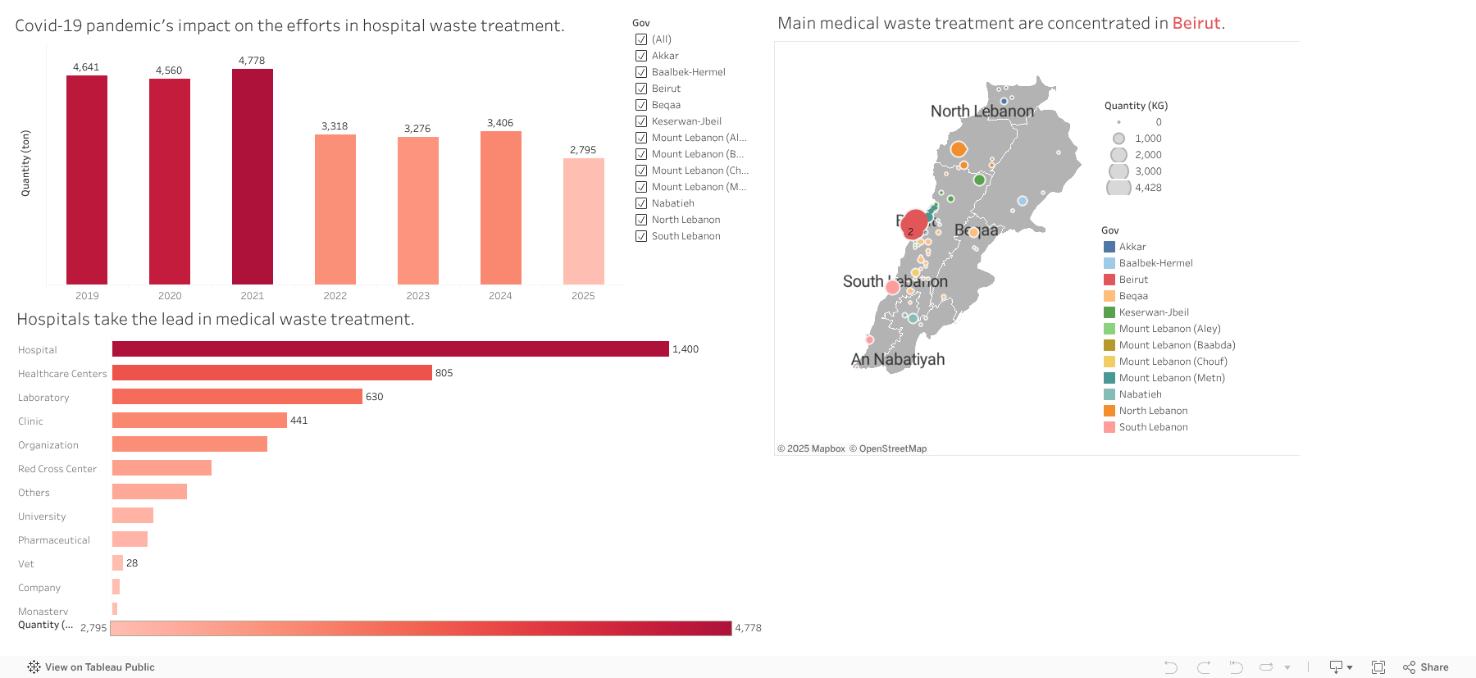Toggle the (All) checkbox in Gov filter
The height and width of the screenshot is (678, 1476).
[x=641, y=39]
